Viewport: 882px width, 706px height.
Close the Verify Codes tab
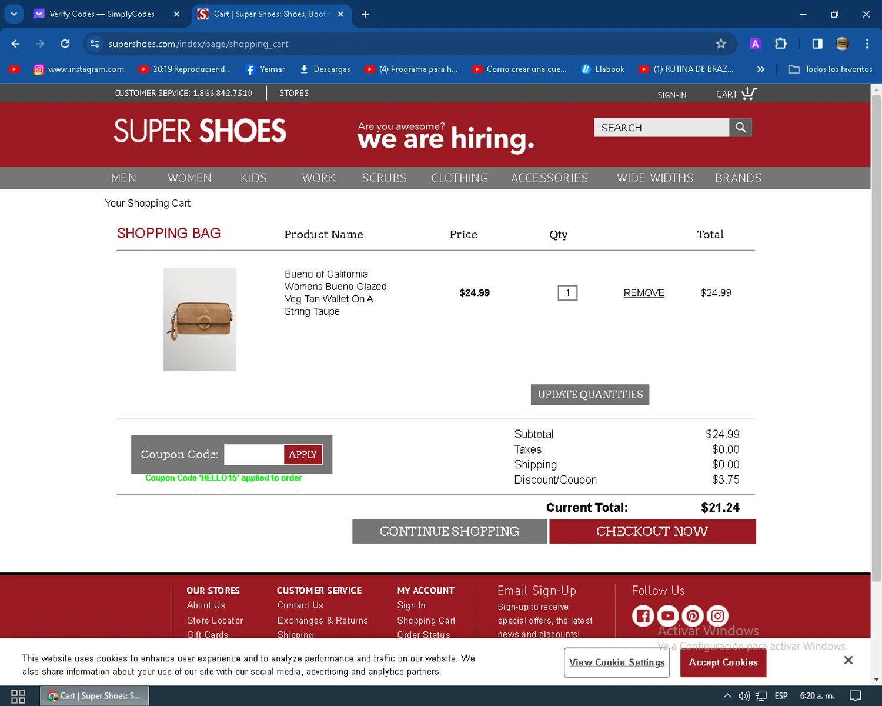coord(176,14)
